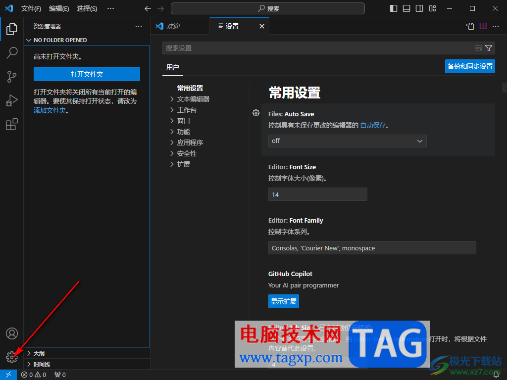Toggle the bottom panel layout icon
This screenshot has height=380, width=507.
coord(406,8)
